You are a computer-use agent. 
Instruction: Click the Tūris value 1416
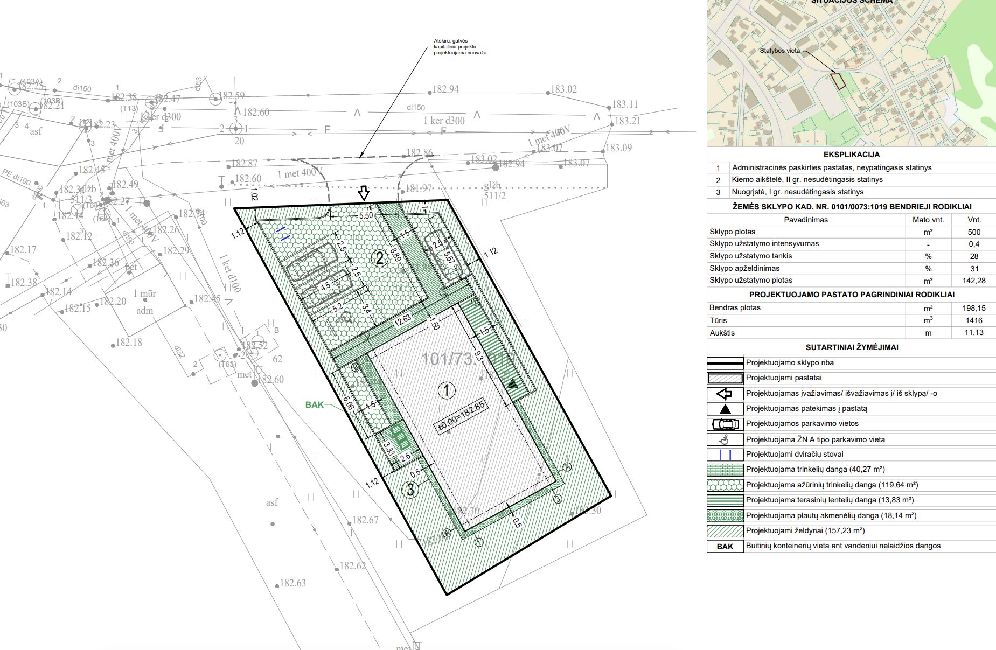974,320
